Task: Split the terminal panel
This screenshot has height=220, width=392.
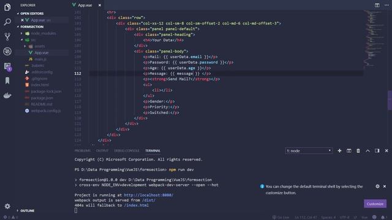Action: pos(349,151)
